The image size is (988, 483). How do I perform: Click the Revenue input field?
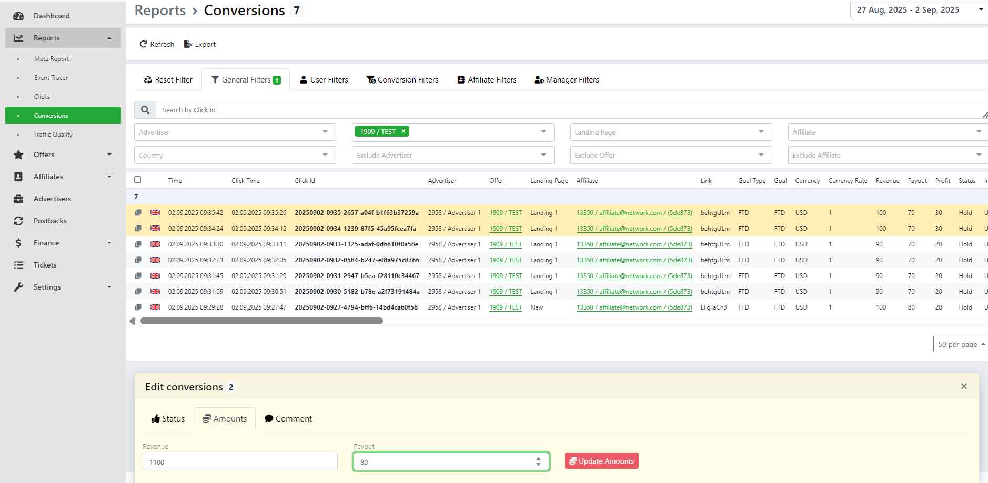click(240, 462)
